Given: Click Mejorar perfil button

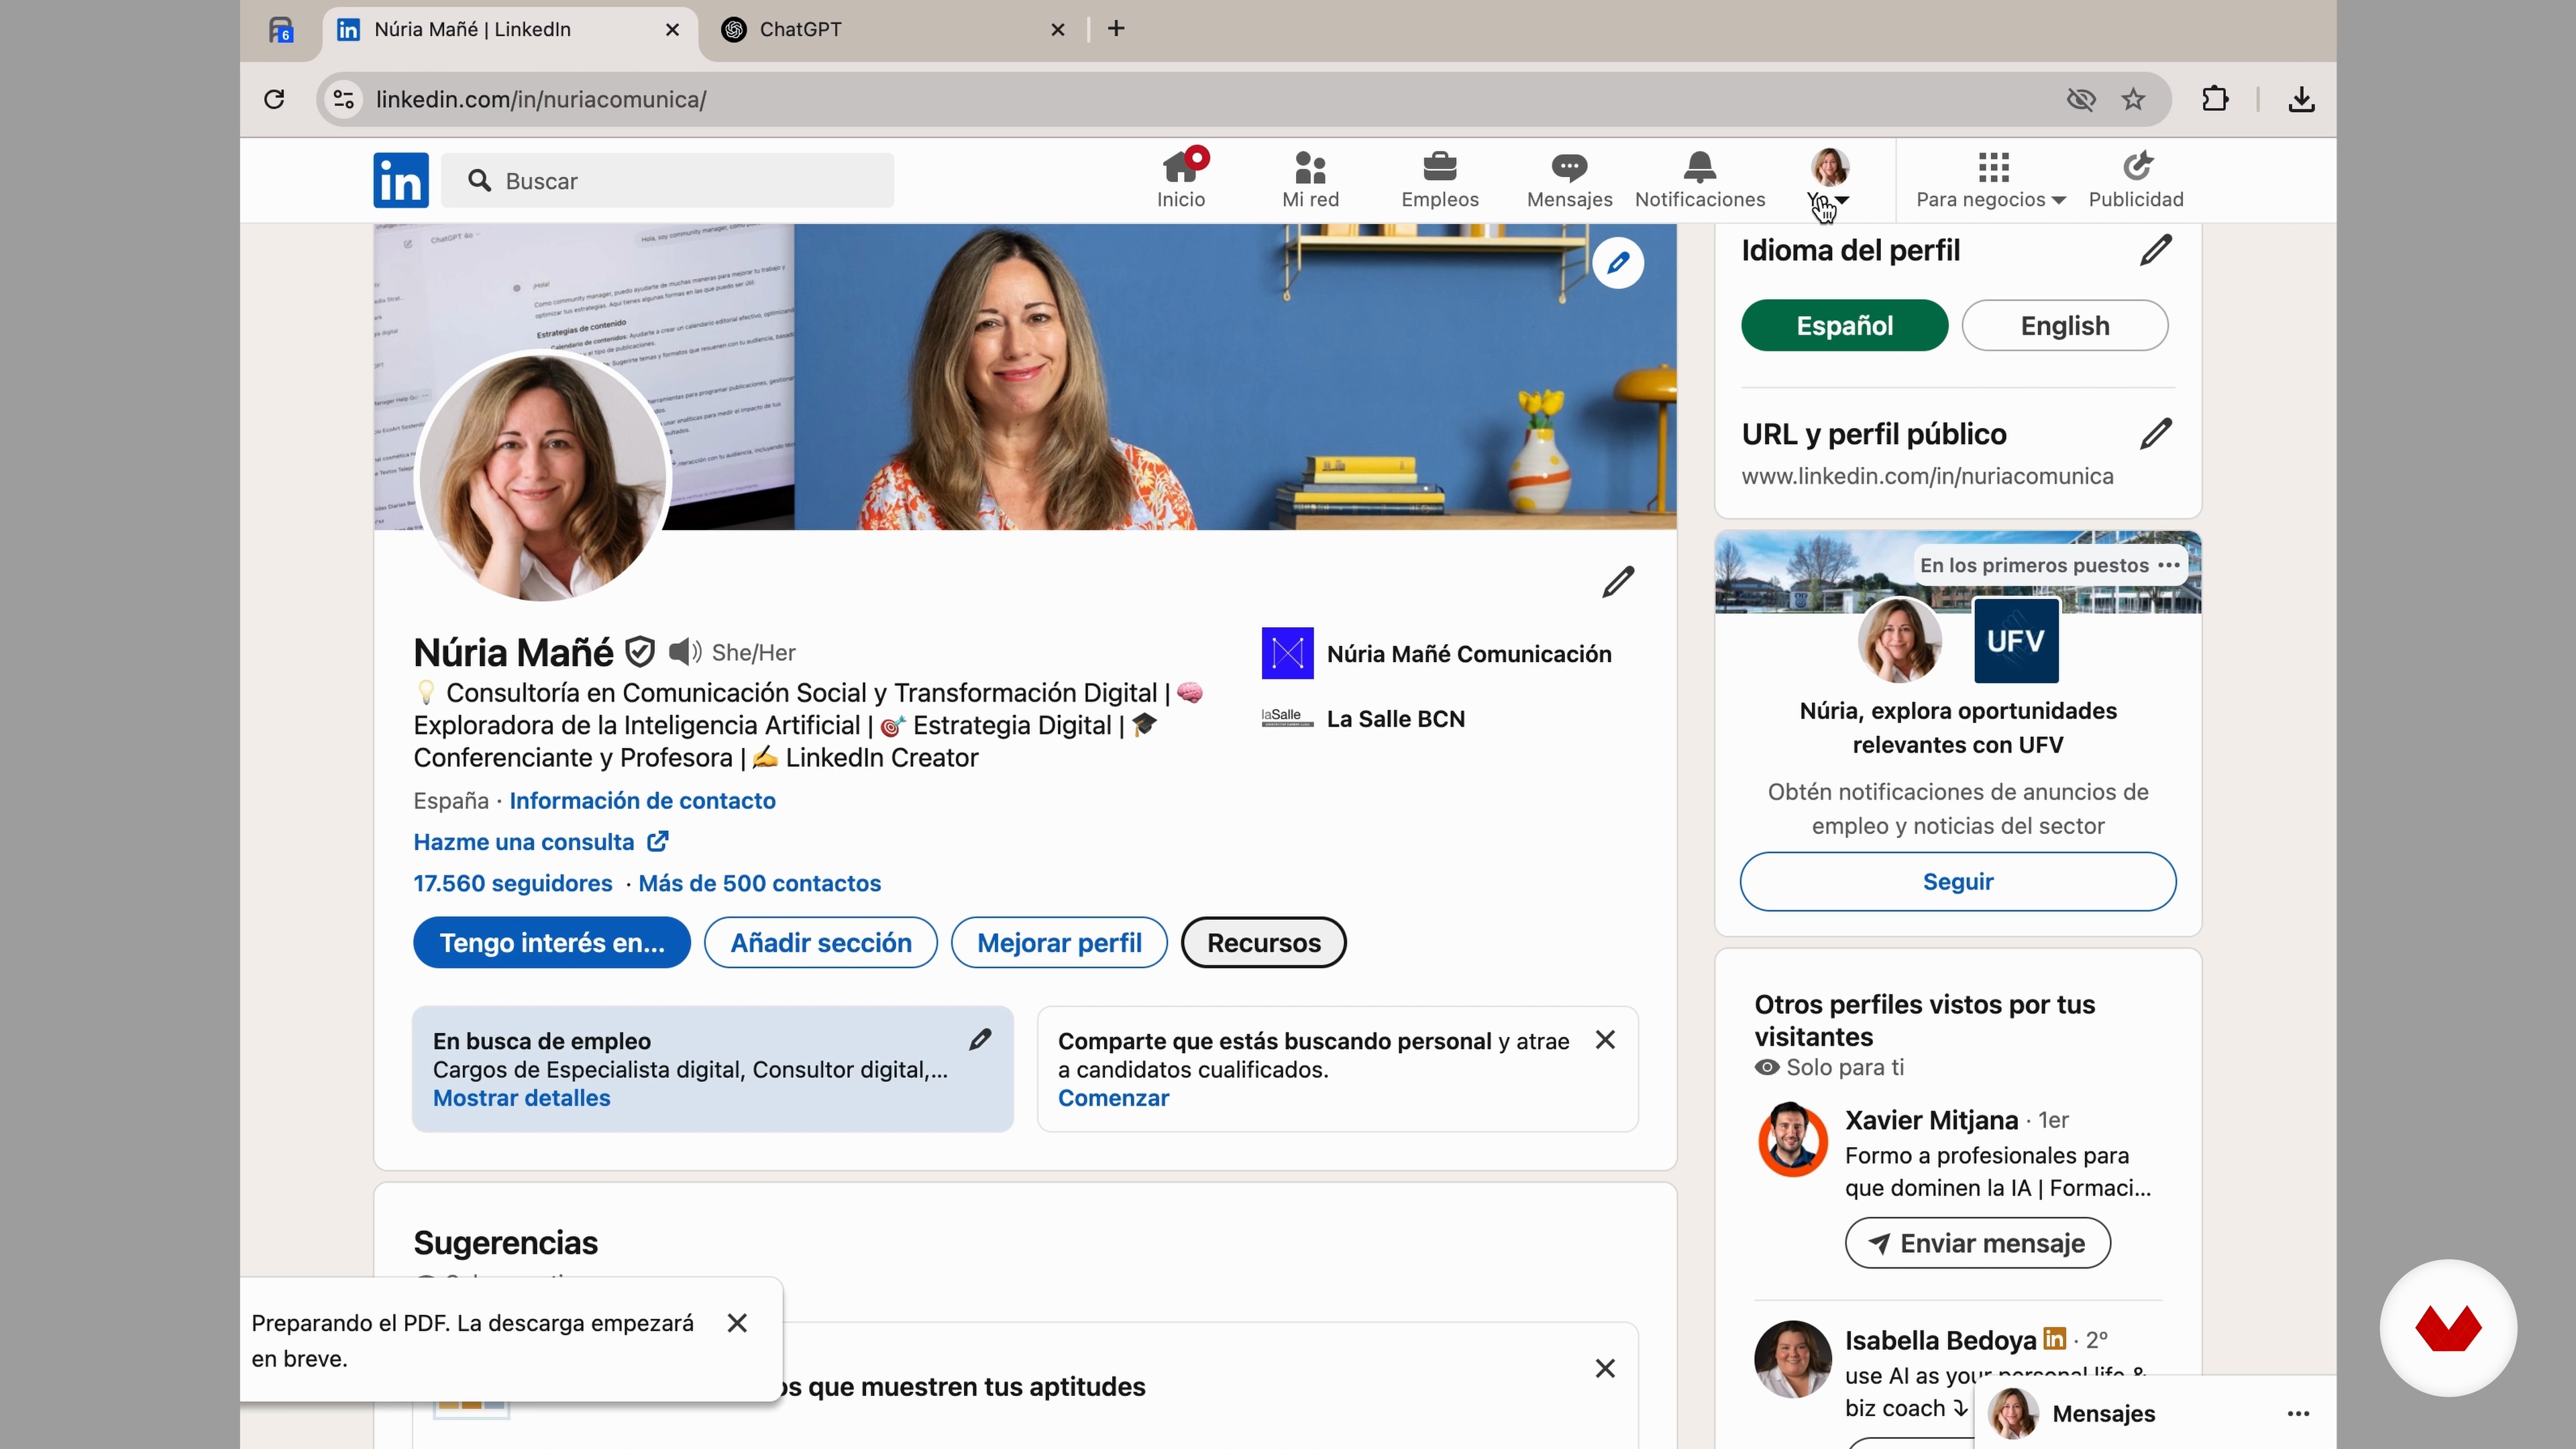Looking at the screenshot, I should click(x=1059, y=942).
